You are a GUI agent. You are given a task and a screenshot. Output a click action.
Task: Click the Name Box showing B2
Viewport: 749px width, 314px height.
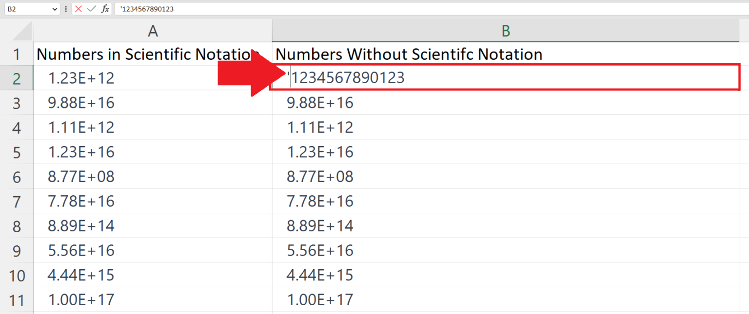[x=27, y=8]
